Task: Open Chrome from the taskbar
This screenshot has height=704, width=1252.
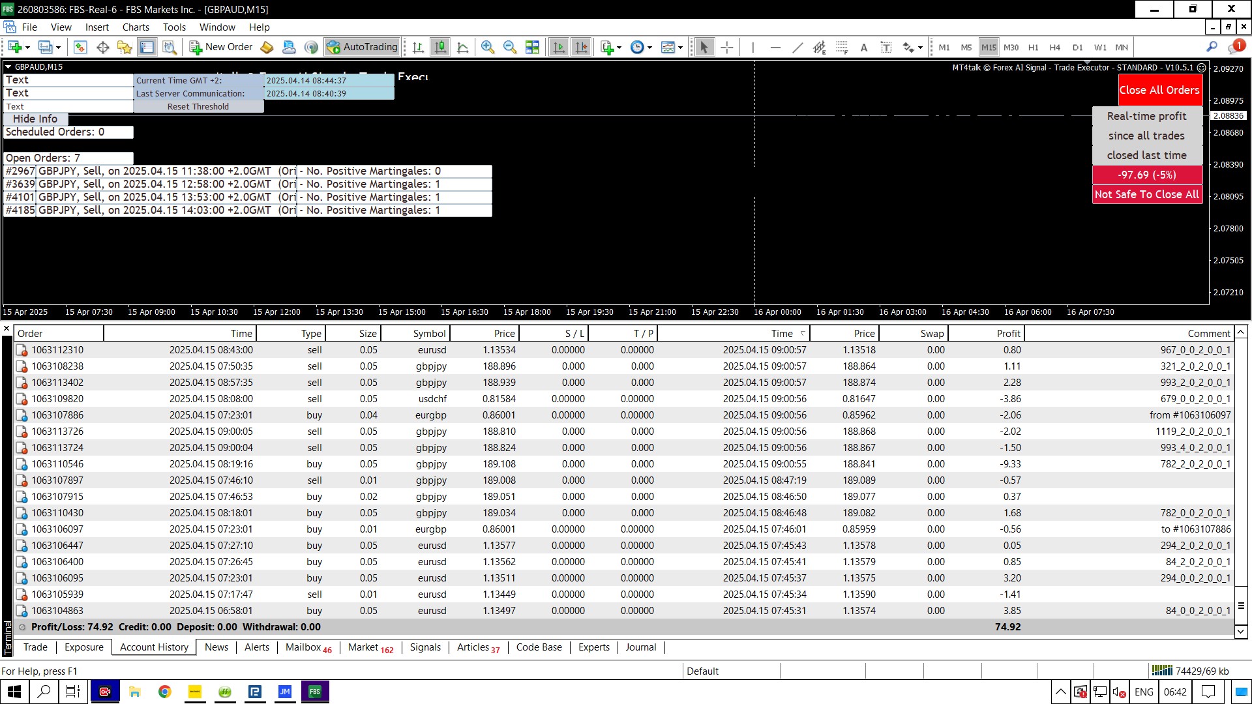Action: [164, 692]
